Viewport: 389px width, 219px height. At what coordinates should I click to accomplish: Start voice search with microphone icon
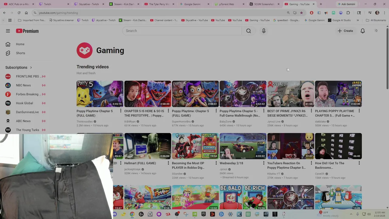264,31
